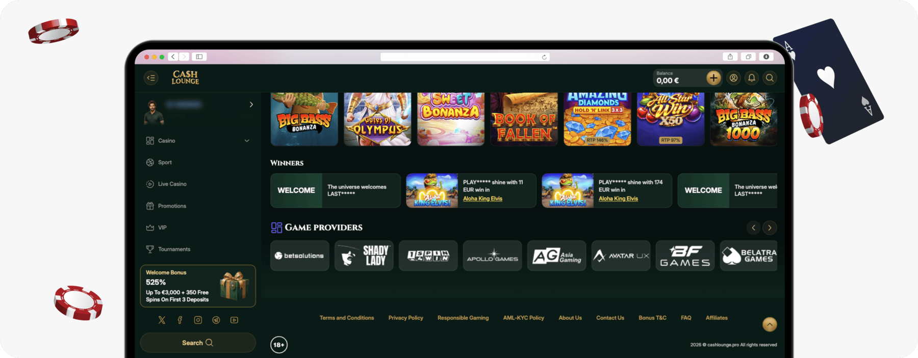The width and height of the screenshot is (918, 358).
Task: Select the Apollo Games provider
Action: tap(492, 255)
